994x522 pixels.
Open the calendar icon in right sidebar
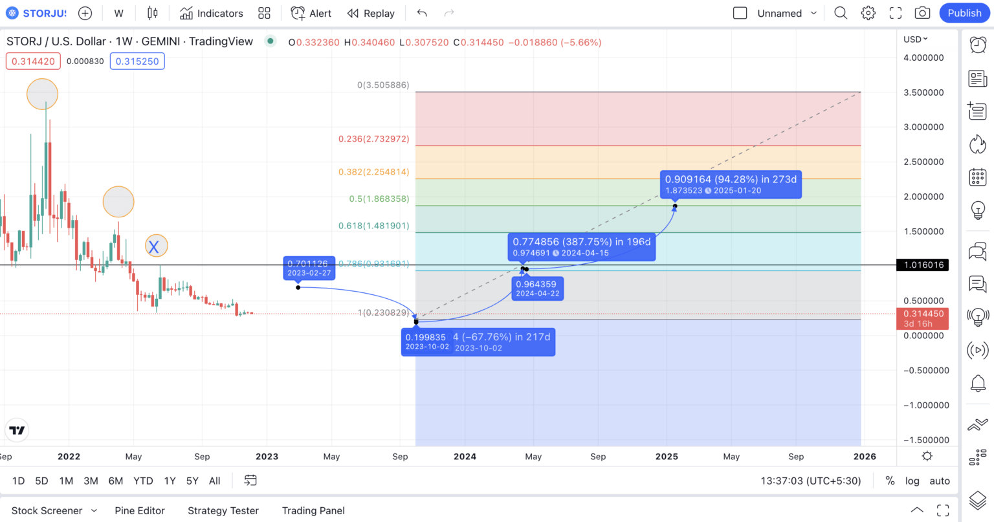[977, 177]
